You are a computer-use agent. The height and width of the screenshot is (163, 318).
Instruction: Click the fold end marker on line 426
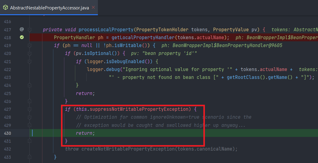[30, 101]
